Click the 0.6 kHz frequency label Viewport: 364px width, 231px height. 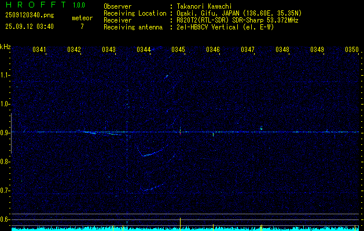point(4,219)
